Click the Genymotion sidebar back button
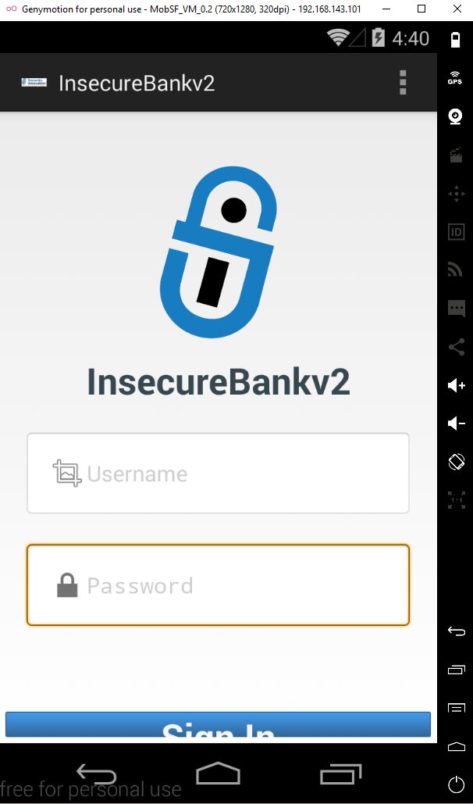The image size is (473, 804). 456,631
